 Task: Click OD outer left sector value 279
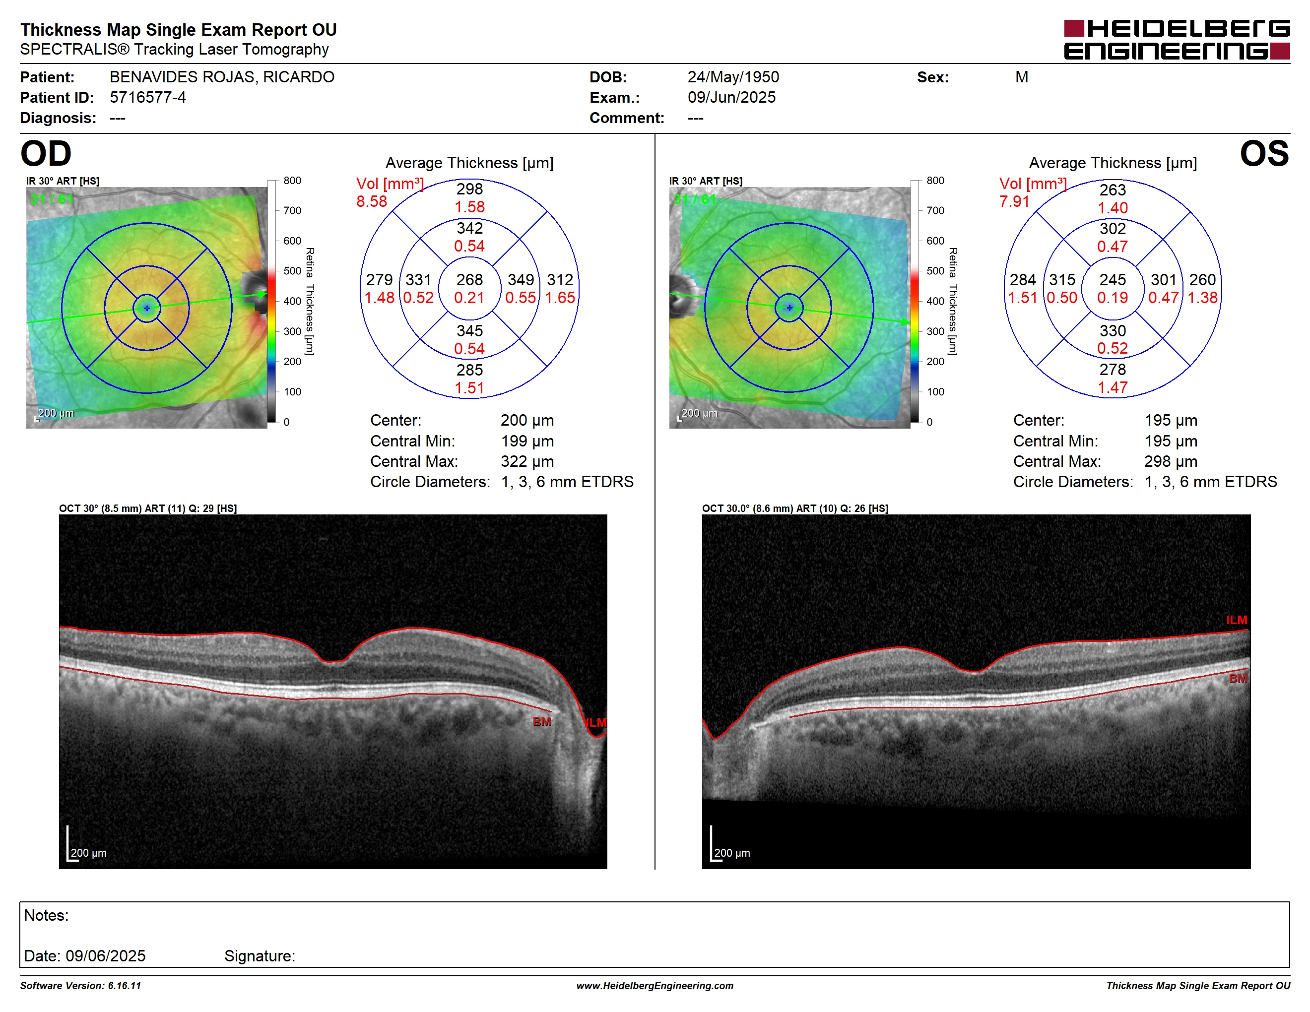coord(379,279)
